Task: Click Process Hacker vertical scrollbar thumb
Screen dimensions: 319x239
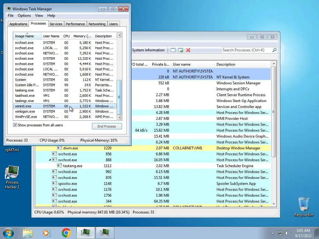Action: 274,112
